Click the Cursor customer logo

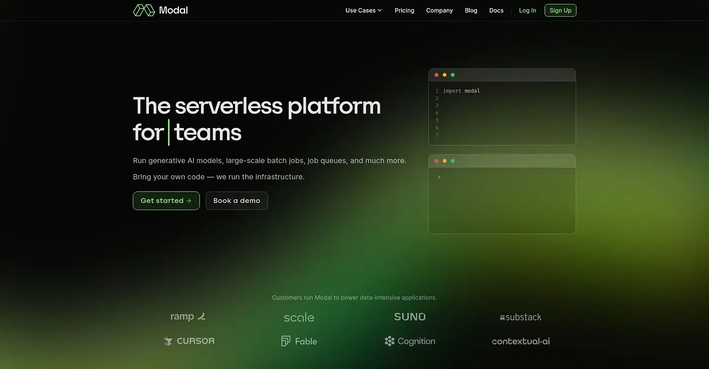pyautogui.click(x=189, y=341)
